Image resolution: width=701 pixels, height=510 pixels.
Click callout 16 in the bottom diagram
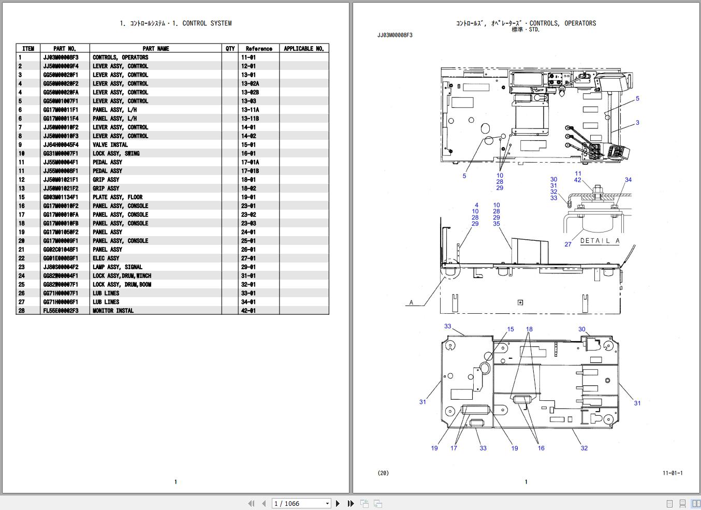point(541,448)
